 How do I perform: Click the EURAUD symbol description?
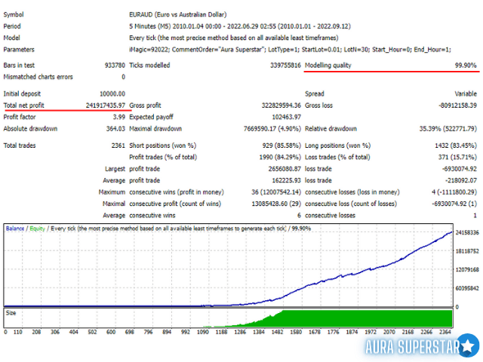pos(178,14)
